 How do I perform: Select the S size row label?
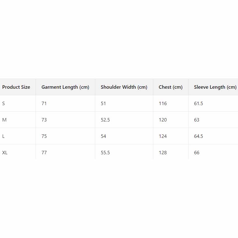pyautogui.click(x=3, y=104)
